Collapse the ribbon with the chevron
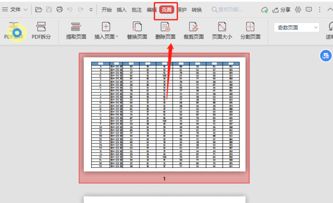Image resolution: width=333 pixels, height=203 pixels. [x=330, y=10]
